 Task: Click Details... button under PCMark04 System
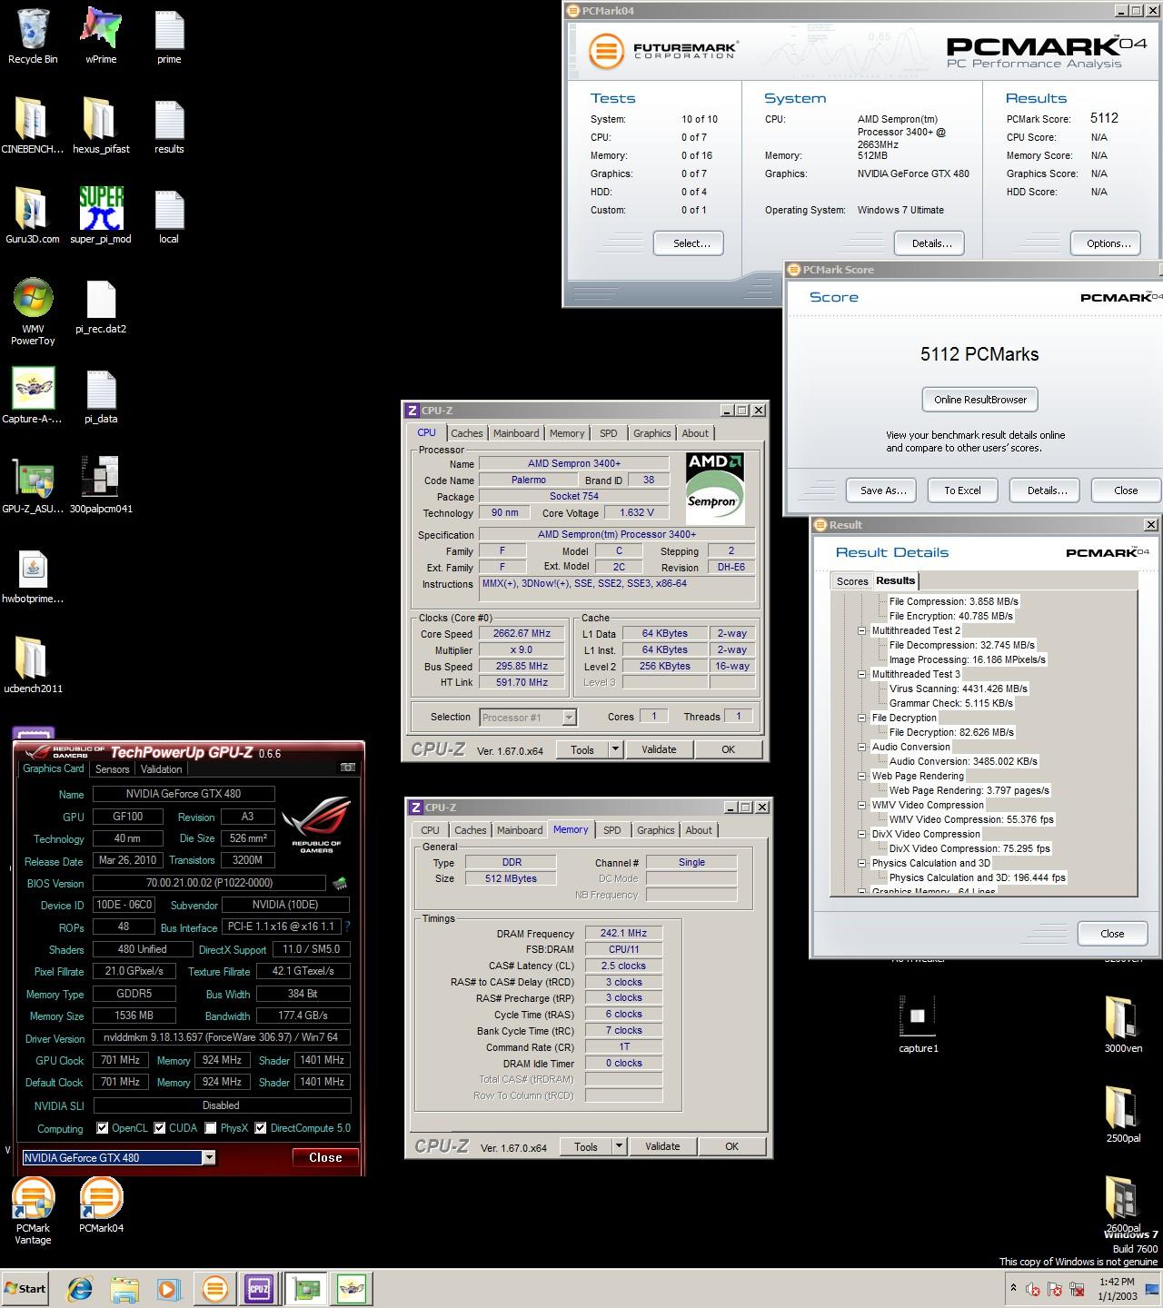tap(929, 243)
